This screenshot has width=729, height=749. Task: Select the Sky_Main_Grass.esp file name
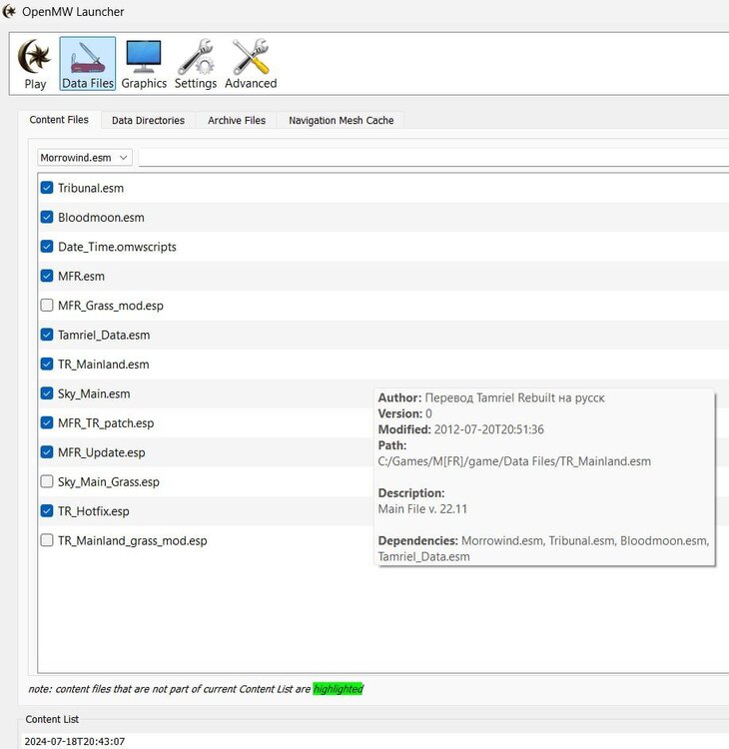[x=109, y=482]
